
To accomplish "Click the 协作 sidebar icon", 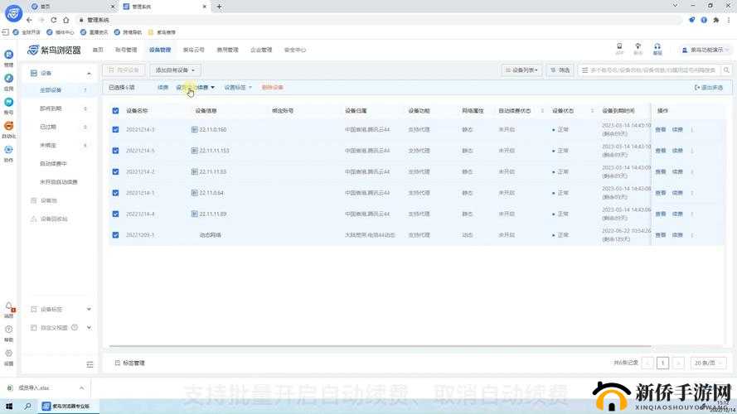I will click(x=8, y=151).
